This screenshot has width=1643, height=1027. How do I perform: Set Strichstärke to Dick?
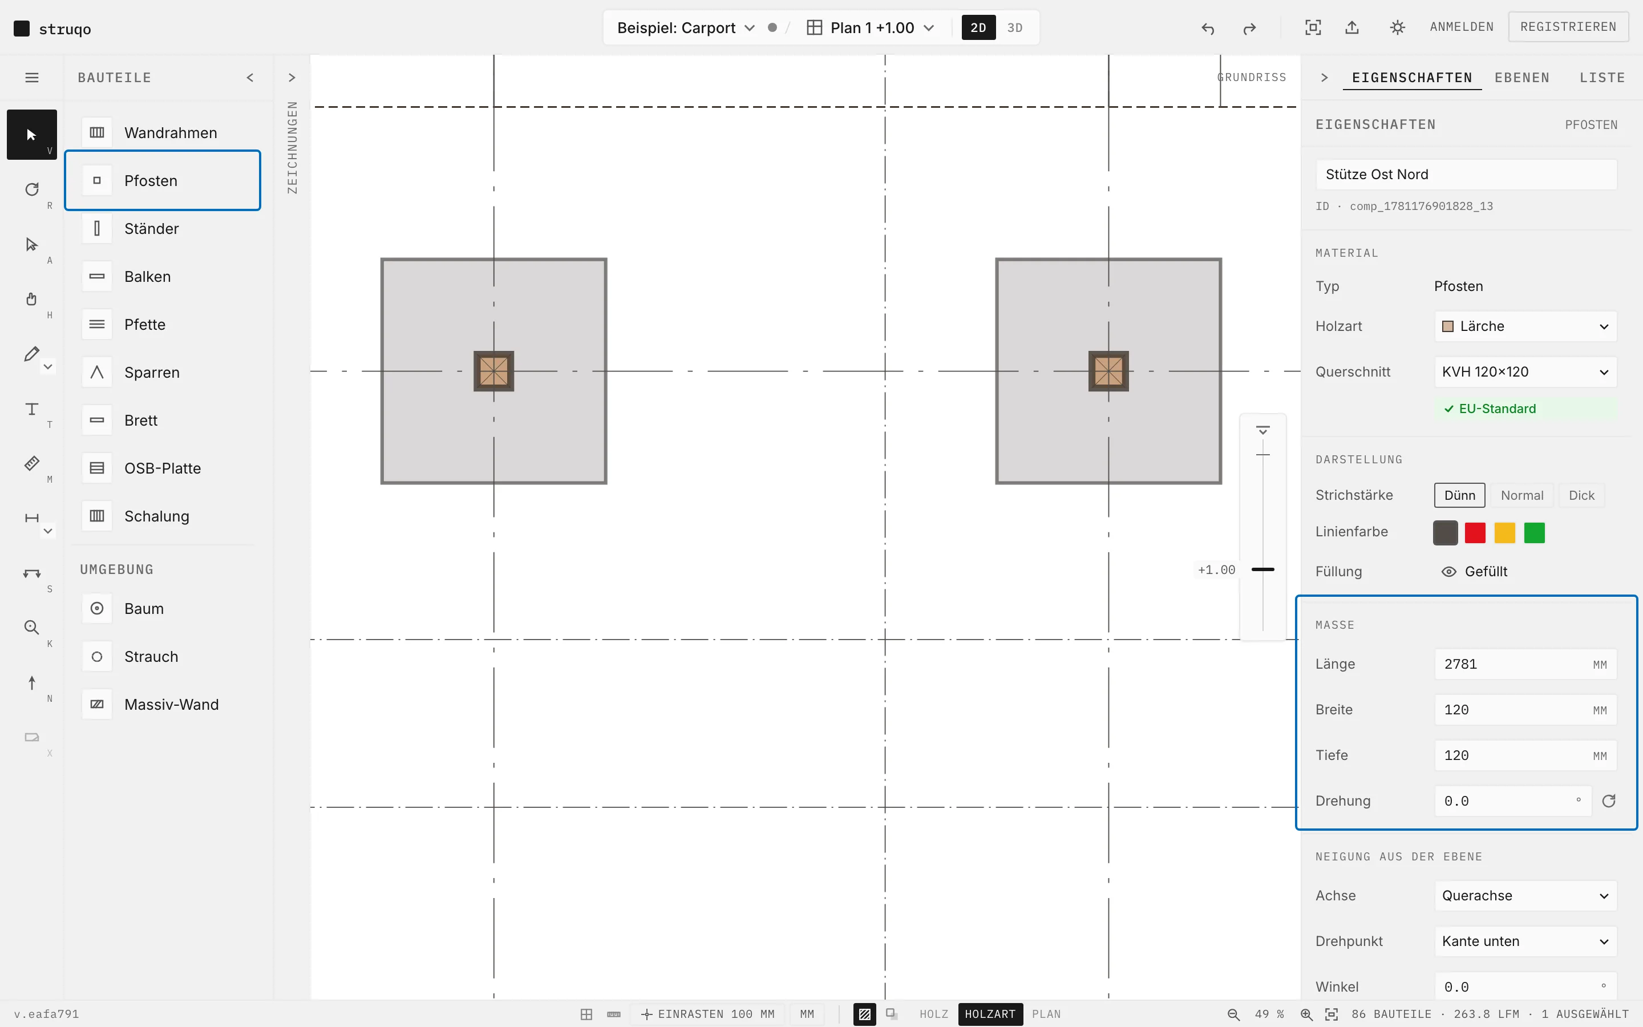tap(1581, 495)
